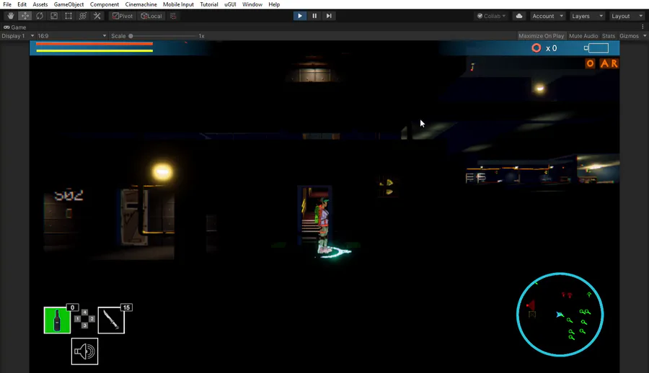Click slot number 3 on selector
The image size is (649, 373).
point(84,325)
